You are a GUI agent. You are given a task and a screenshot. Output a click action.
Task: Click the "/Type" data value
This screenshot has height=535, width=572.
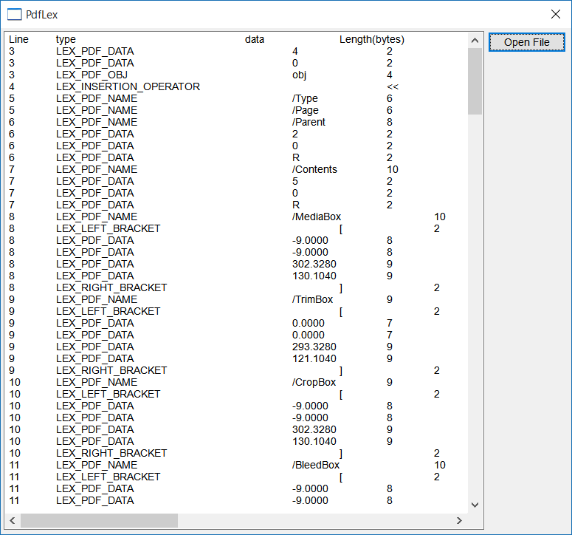point(305,98)
